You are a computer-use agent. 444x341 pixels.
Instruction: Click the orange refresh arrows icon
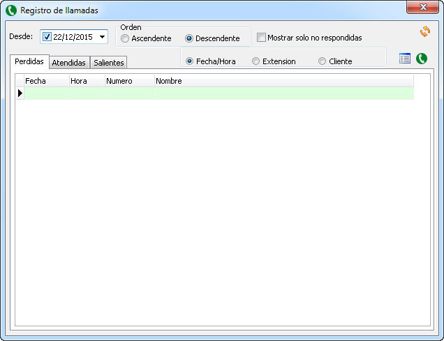(424, 31)
